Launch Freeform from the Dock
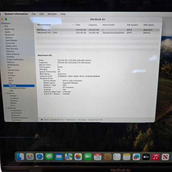Image resolution: width=172 pixels, height=172 pixels. point(136,157)
